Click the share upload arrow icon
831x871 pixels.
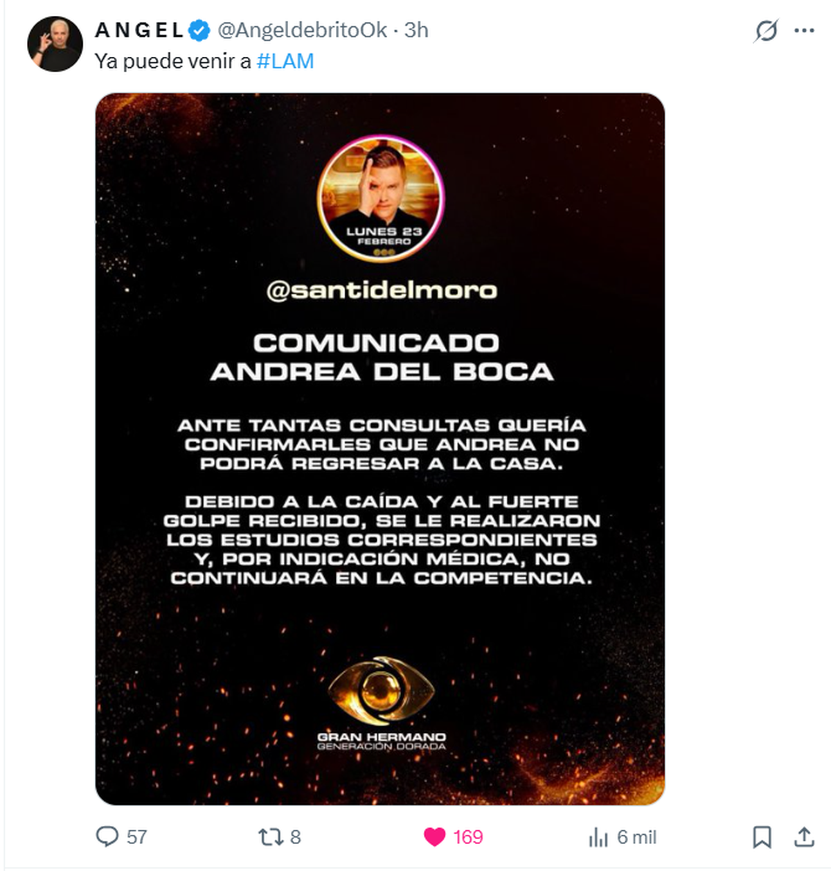click(x=804, y=837)
